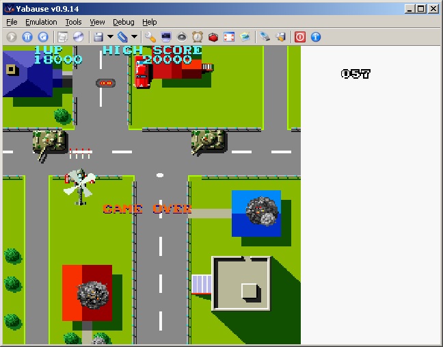
Task: Click the red fire truck sprite
Action: [142, 73]
